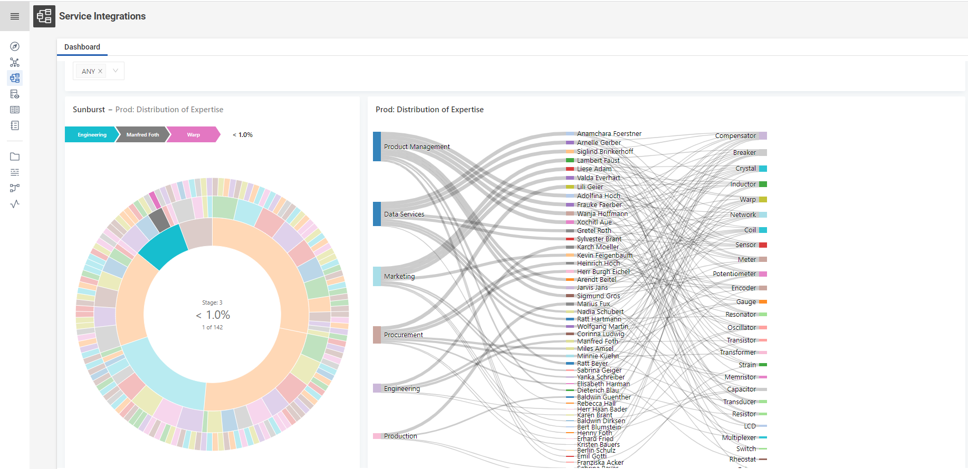Select 'Arnelle Gerber' in the Sankey chart
The height and width of the screenshot is (469, 968).
[599, 142]
